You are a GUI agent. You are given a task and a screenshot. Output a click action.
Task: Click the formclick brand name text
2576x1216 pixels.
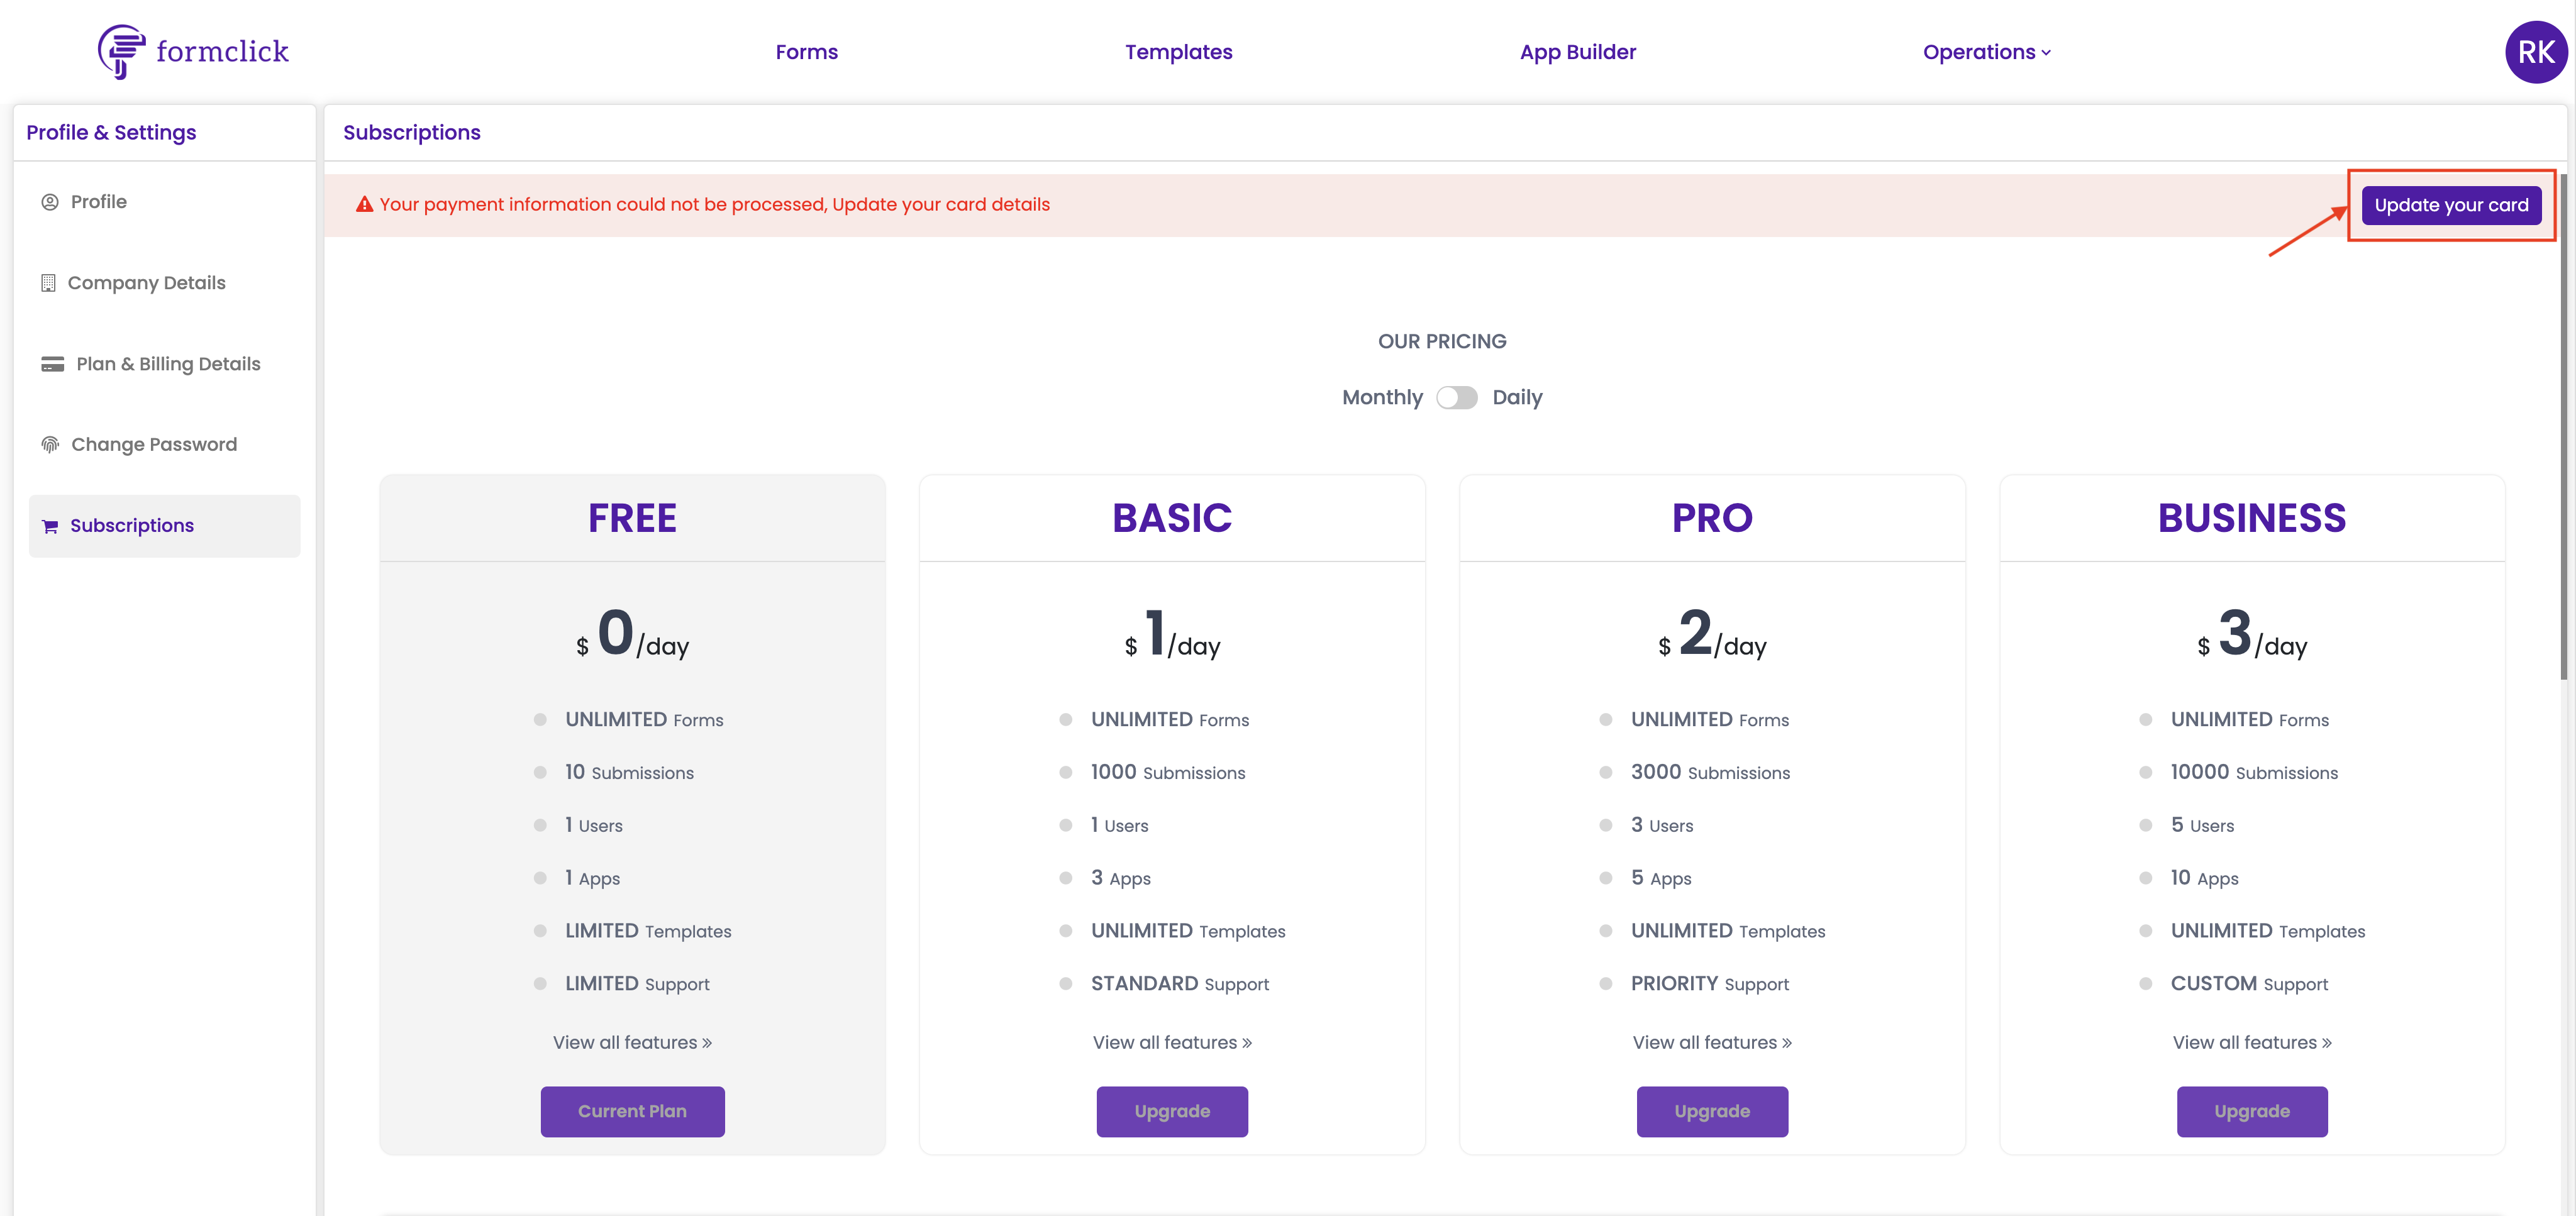222,51
